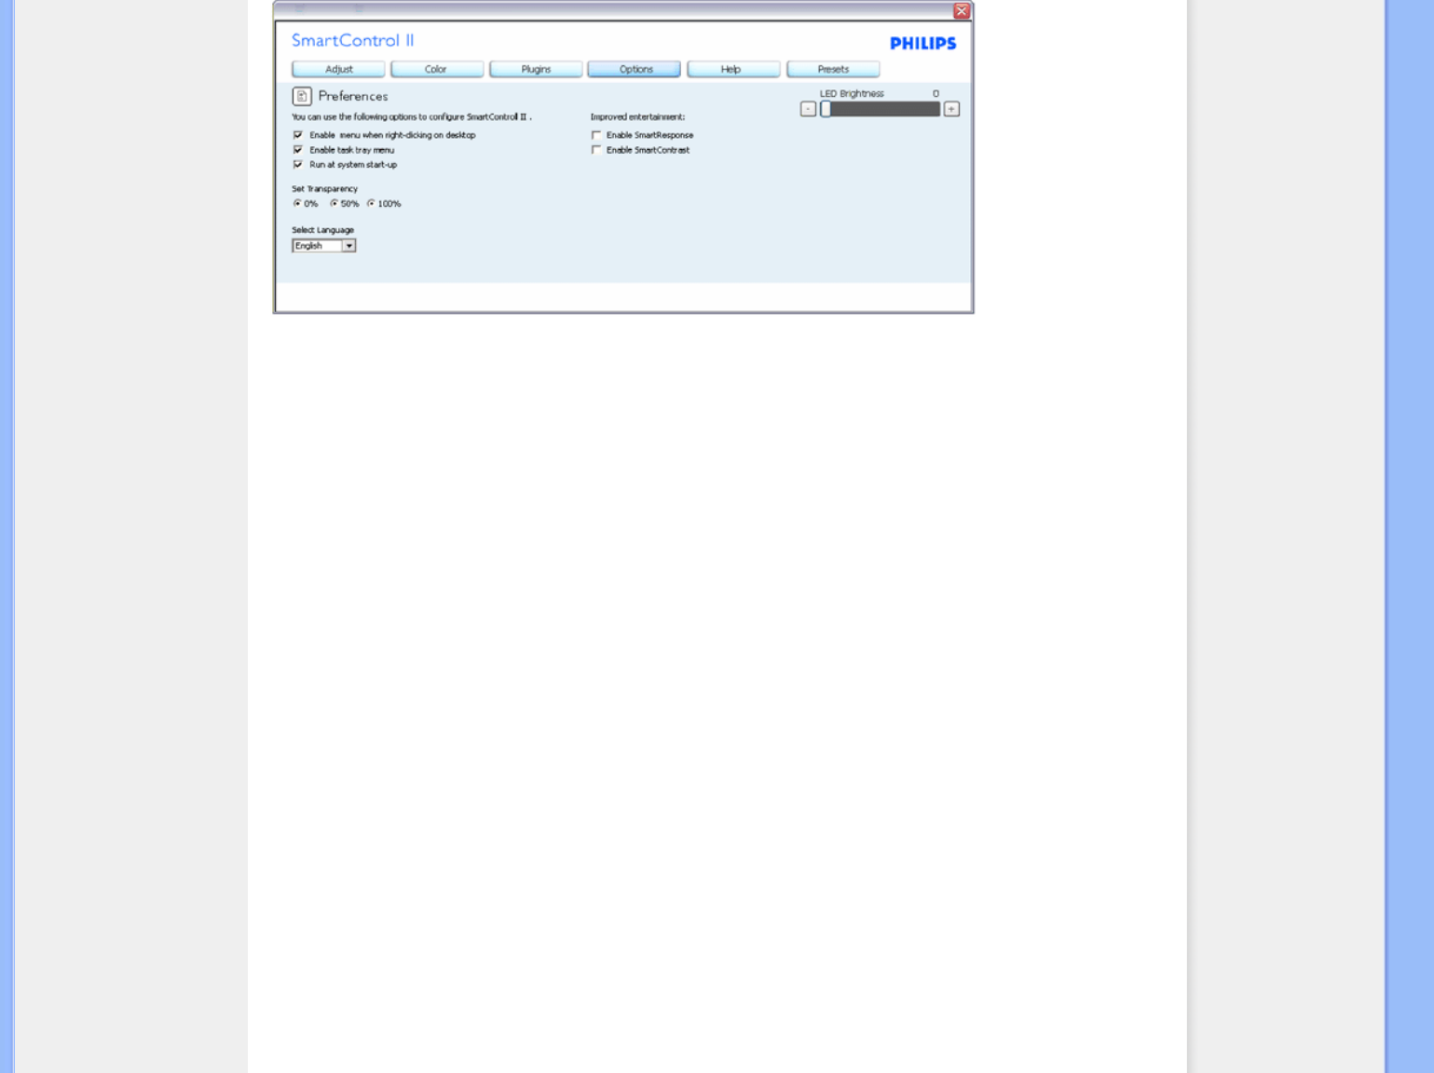This screenshot has height=1073, width=1434.
Task: Increase LED Brightness with plus button
Action: (x=951, y=109)
